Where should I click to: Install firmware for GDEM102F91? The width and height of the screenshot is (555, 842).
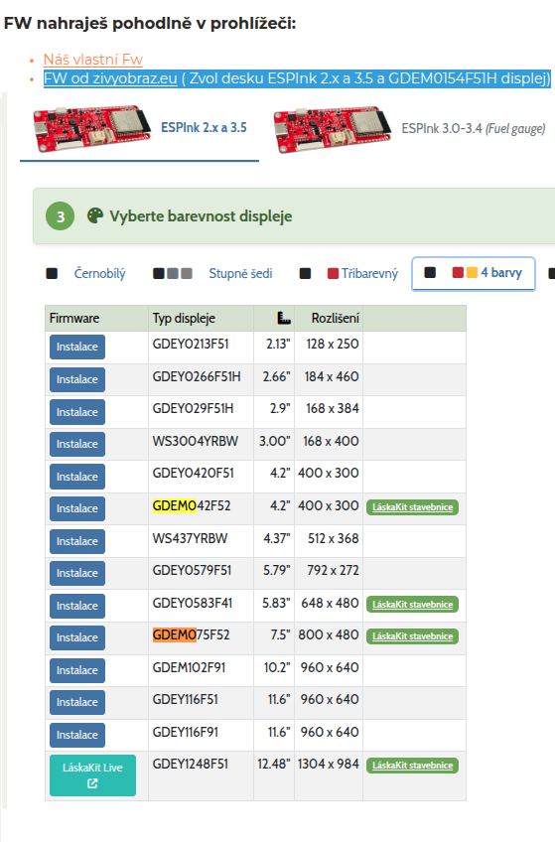77,670
